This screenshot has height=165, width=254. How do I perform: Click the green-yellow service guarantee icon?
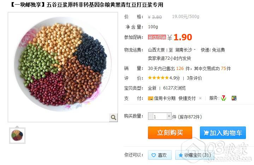(x=234, y=98)
